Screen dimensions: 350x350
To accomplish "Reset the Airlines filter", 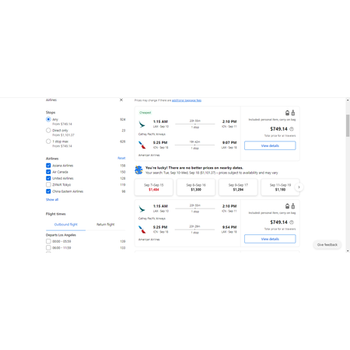I will pyautogui.click(x=121, y=158).
